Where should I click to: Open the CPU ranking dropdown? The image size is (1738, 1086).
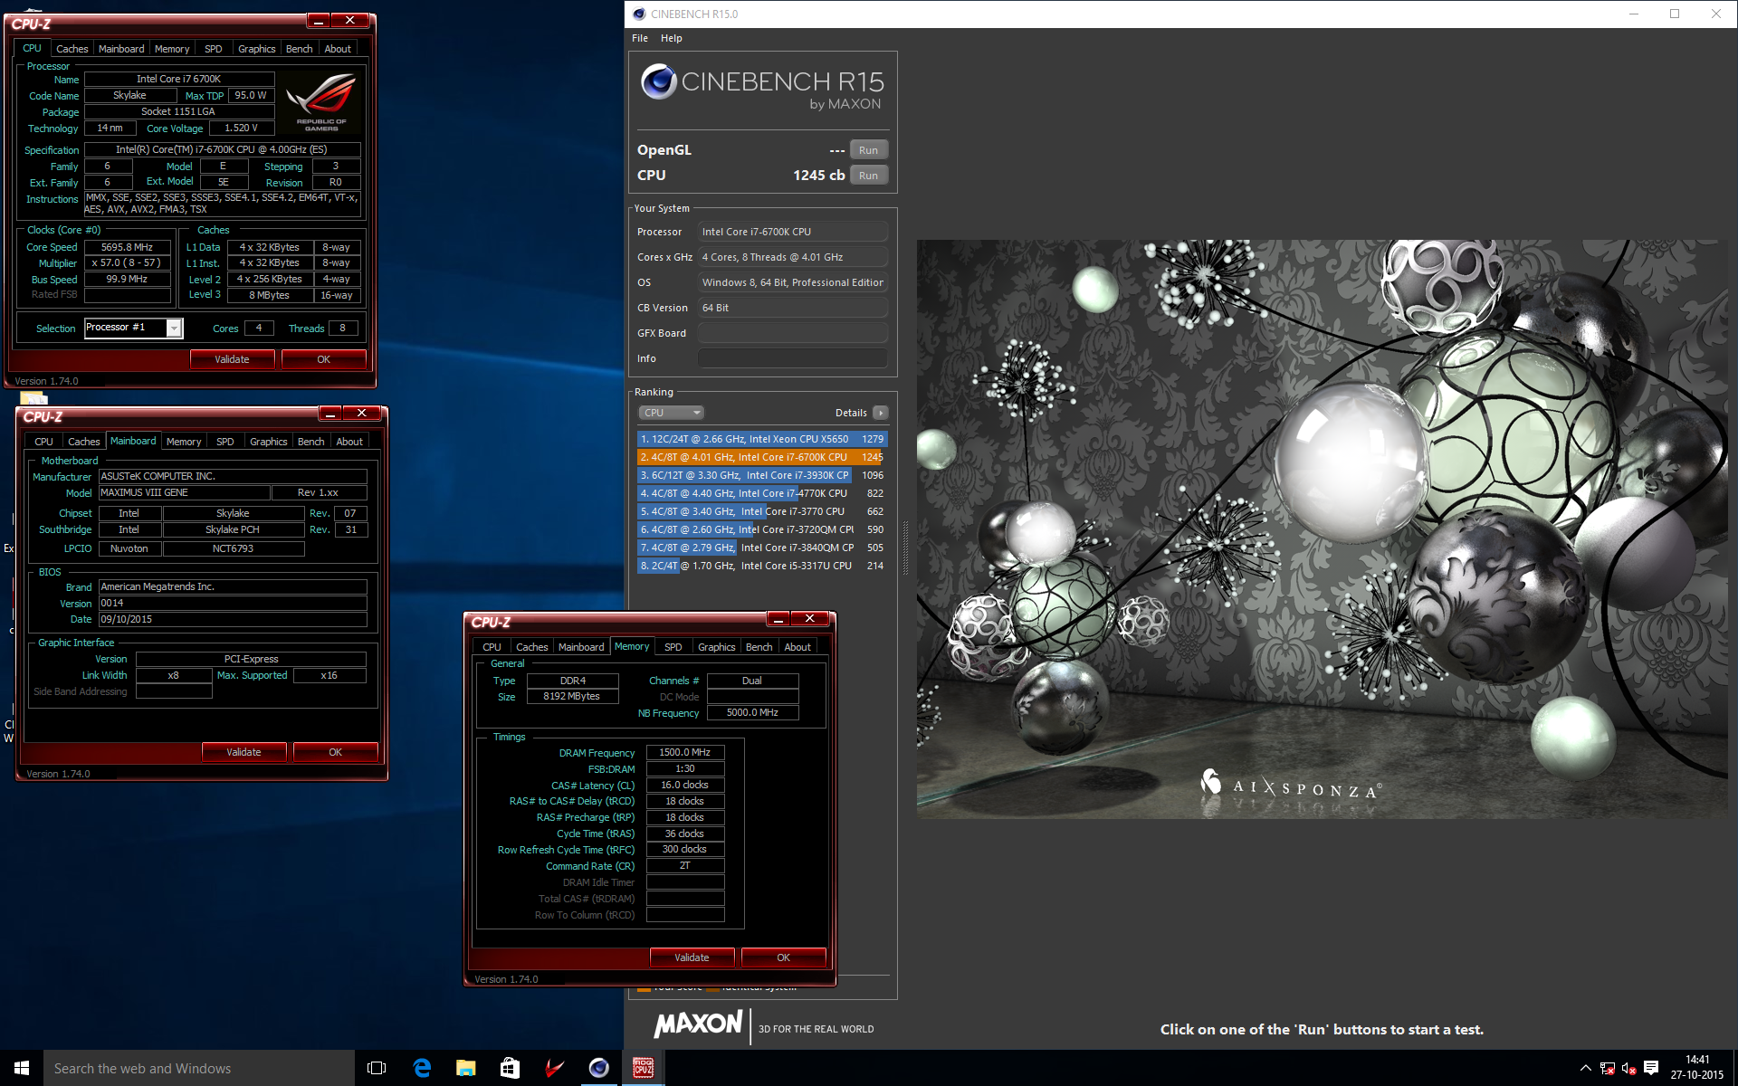[x=671, y=413]
